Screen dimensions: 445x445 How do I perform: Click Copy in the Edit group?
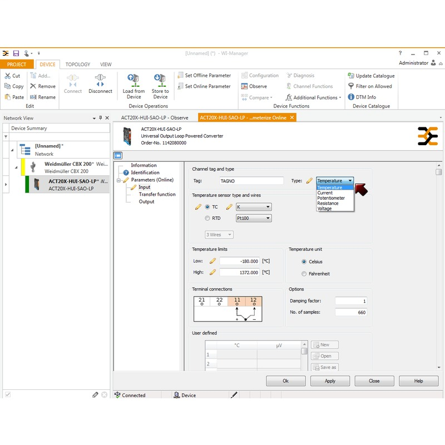14,86
